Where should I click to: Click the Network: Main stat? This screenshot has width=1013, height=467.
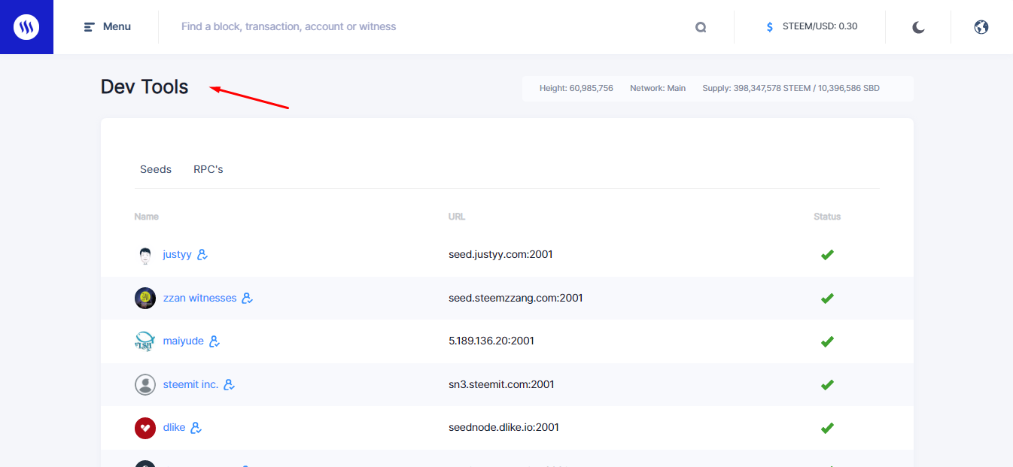click(x=658, y=88)
